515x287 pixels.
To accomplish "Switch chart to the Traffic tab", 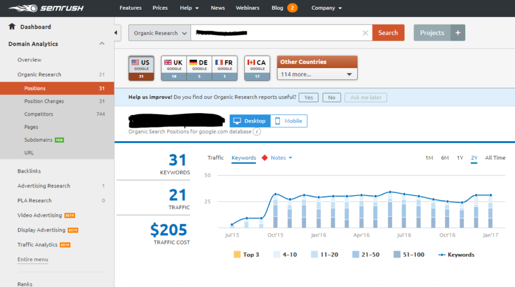I will 216,158.
